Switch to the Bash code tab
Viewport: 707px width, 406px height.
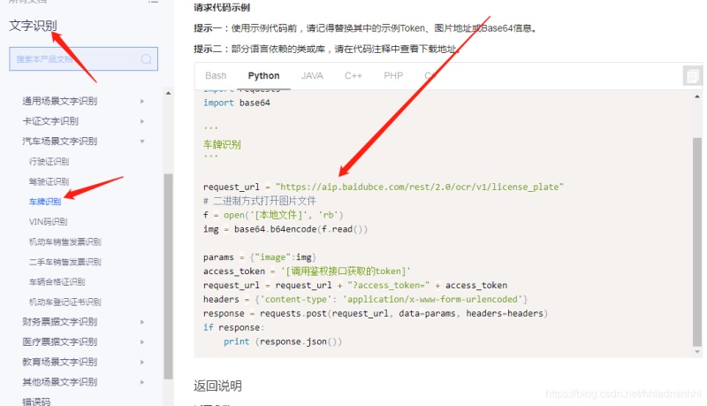tap(216, 76)
